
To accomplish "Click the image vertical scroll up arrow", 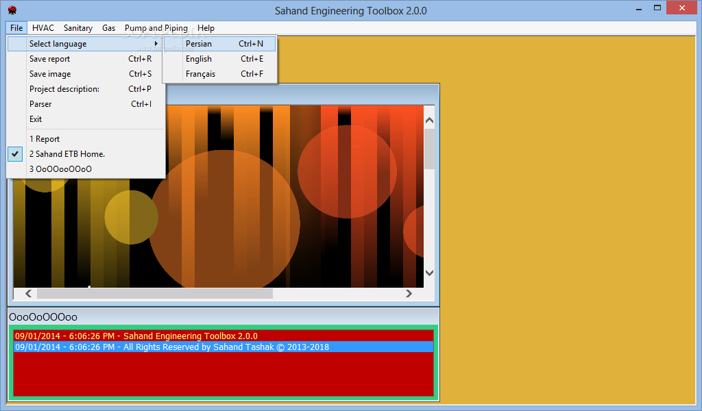I will point(429,120).
